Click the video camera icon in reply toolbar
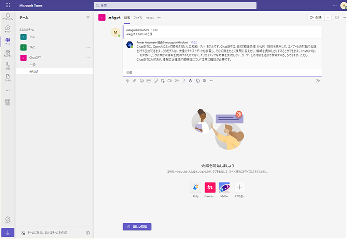This screenshot has width=347, height=239. tap(170, 81)
